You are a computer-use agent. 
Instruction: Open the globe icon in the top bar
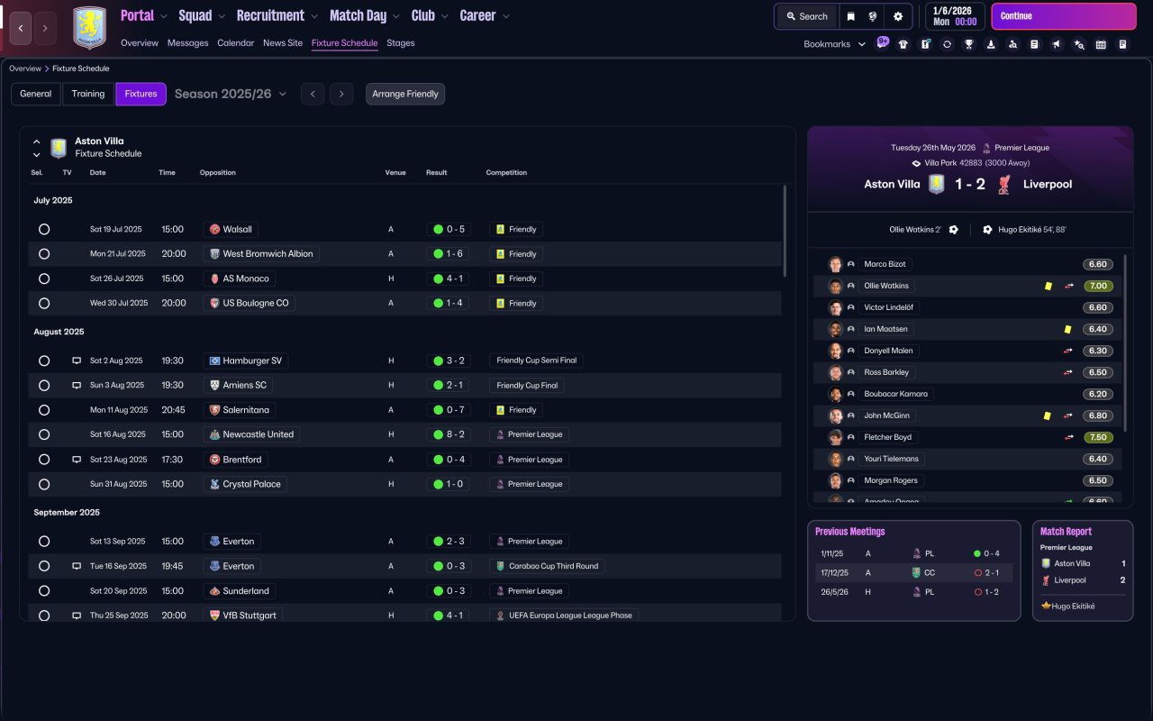873,16
